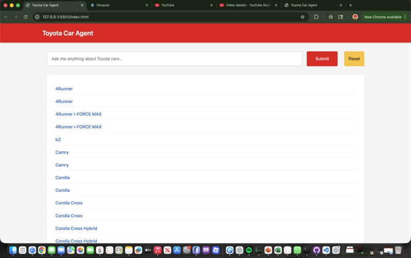411x258 pixels.
Task: Open Terminal from the dock
Action: point(306,250)
